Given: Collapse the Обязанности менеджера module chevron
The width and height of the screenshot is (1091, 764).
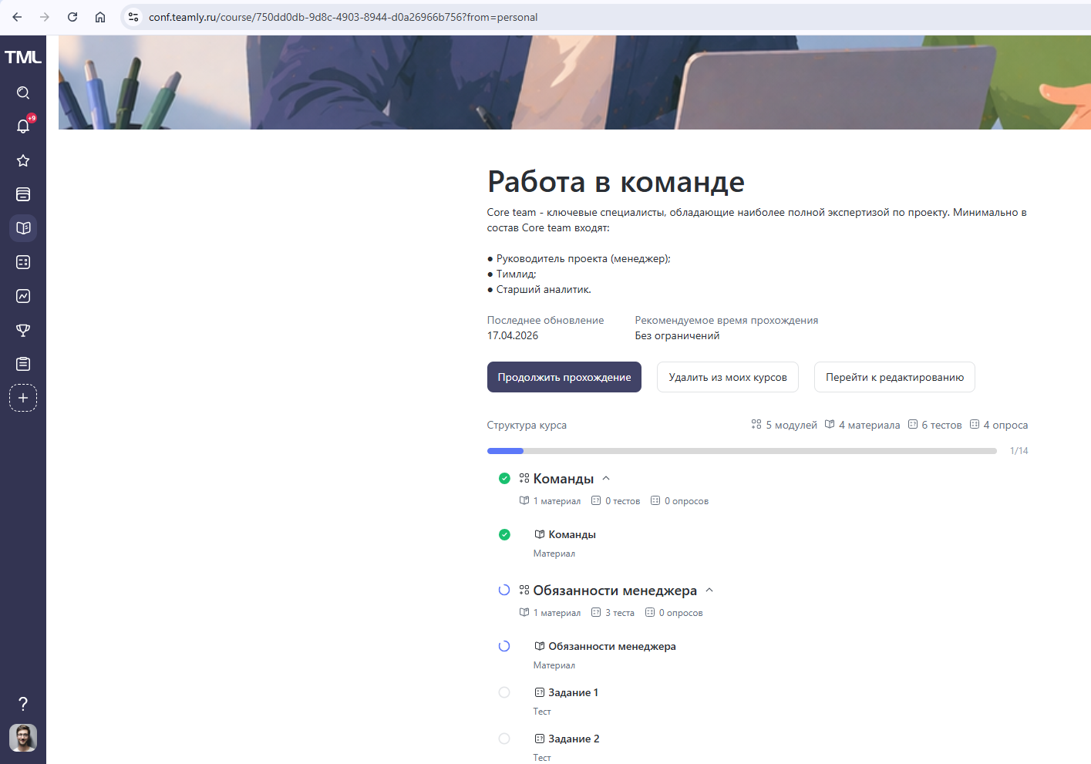Looking at the screenshot, I should pyautogui.click(x=709, y=590).
